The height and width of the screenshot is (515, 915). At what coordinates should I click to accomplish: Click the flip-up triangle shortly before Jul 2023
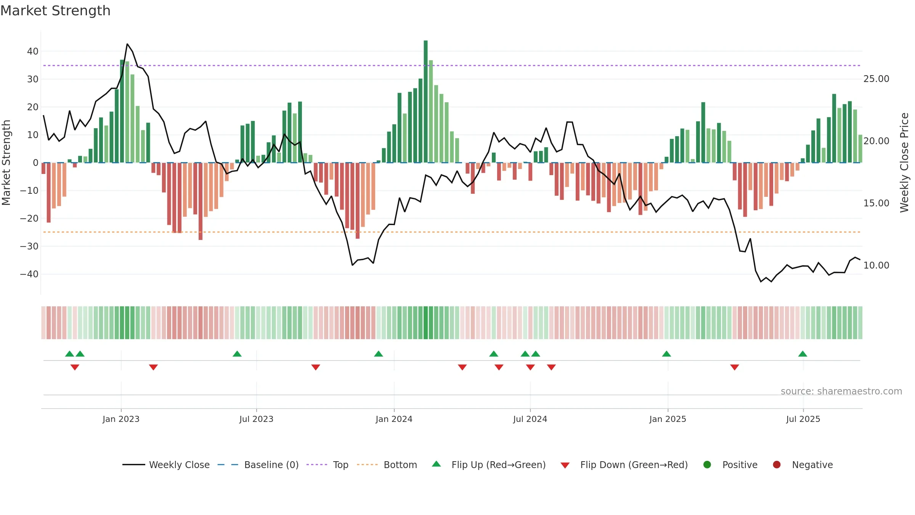(x=237, y=354)
